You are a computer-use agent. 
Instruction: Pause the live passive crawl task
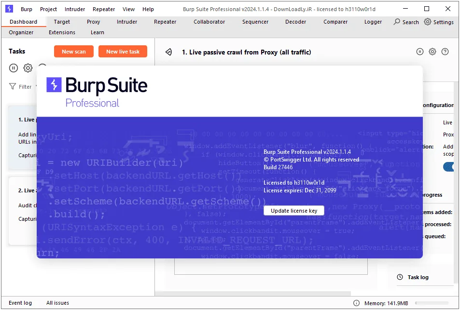(x=420, y=52)
